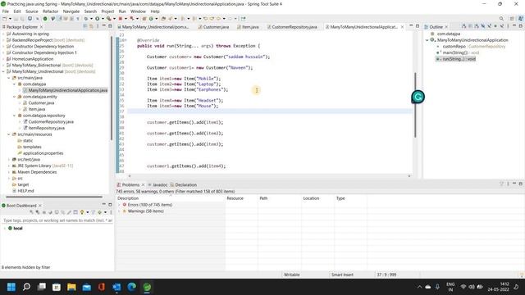This screenshot has width=525, height=295.
Task: Open the Refactor menu
Action: tap(51, 11)
